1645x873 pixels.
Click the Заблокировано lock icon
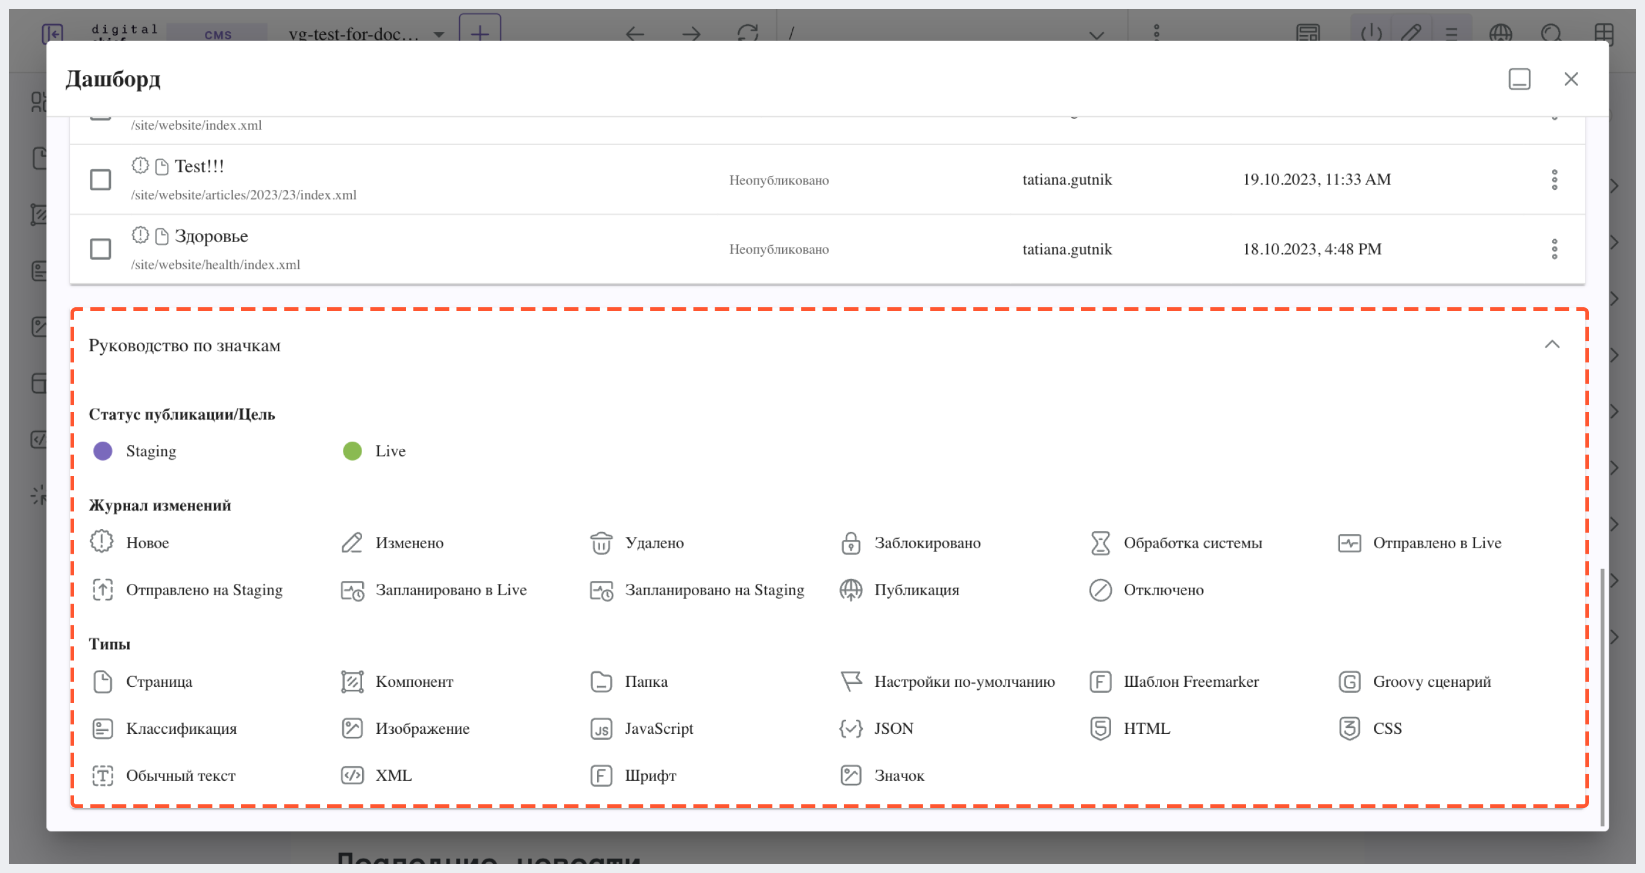[x=851, y=542]
